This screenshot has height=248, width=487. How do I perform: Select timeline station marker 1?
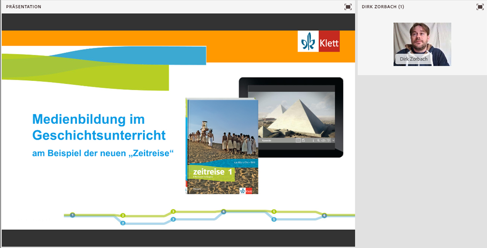tap(72, 215)
